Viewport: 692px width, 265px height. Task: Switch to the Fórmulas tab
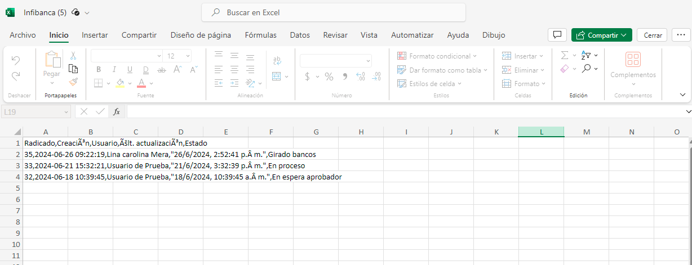click(x=260, y=35)
